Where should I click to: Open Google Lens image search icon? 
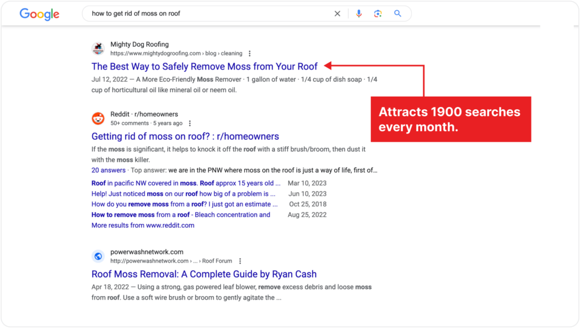tap(378, 14)
